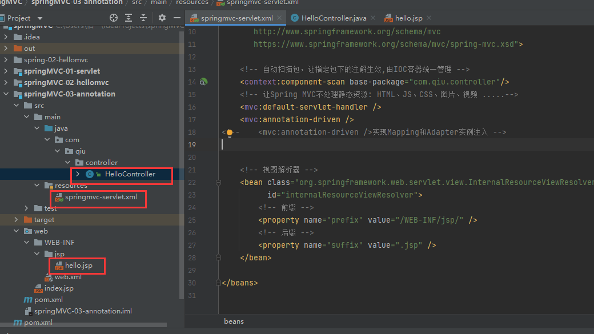This screenshot has height=334, width=594.
Task: Select springMVC-03-annotation.iml file
Action: point(83,311)
